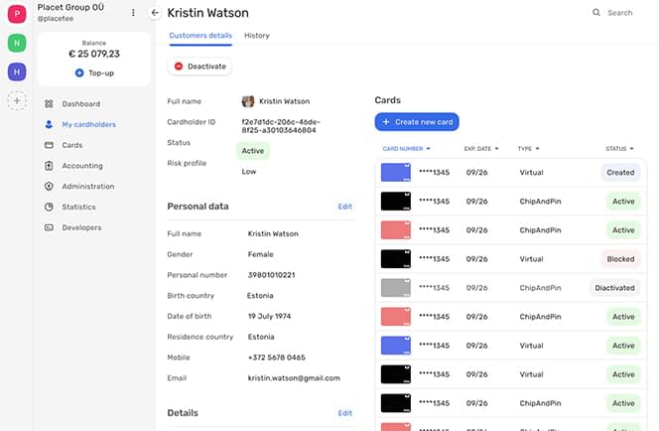The image size is (659, 431).
Task: Click the blue plus Top-up icon
Action: [x=79, y=72]
